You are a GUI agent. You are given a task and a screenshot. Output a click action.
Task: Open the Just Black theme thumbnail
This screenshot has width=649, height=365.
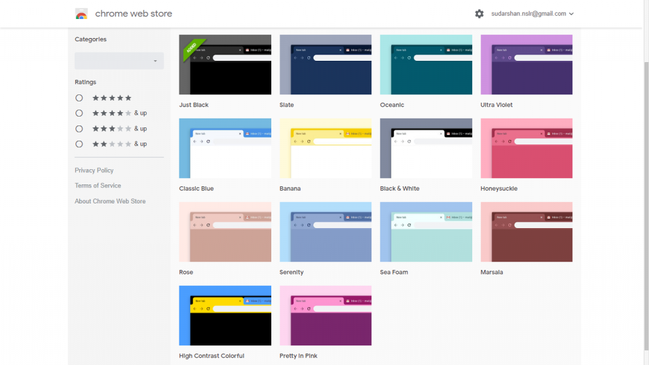[225, 65]
